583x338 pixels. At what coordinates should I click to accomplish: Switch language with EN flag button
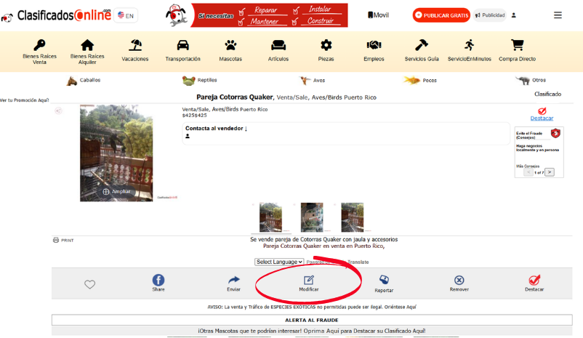pos(126,15)
